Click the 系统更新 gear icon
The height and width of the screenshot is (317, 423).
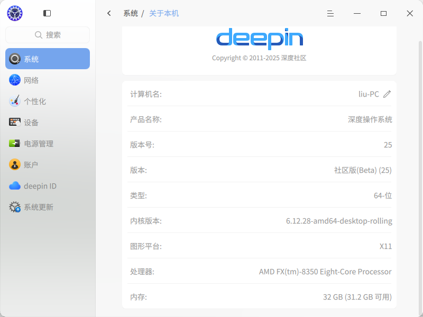tap(15, 207)
